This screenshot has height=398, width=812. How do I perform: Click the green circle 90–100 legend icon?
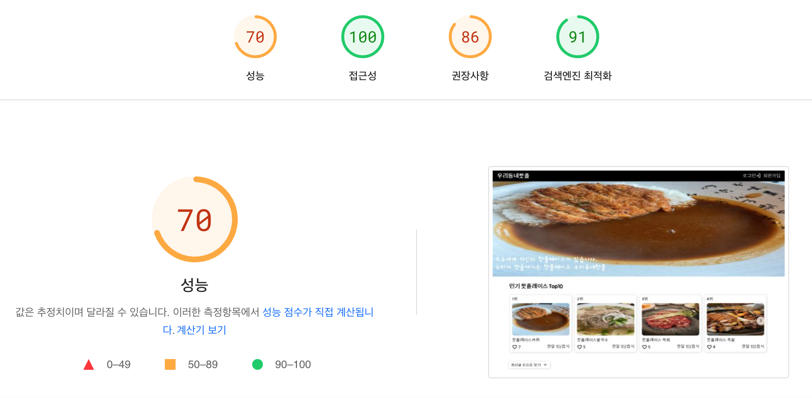(x=258, y=364)
